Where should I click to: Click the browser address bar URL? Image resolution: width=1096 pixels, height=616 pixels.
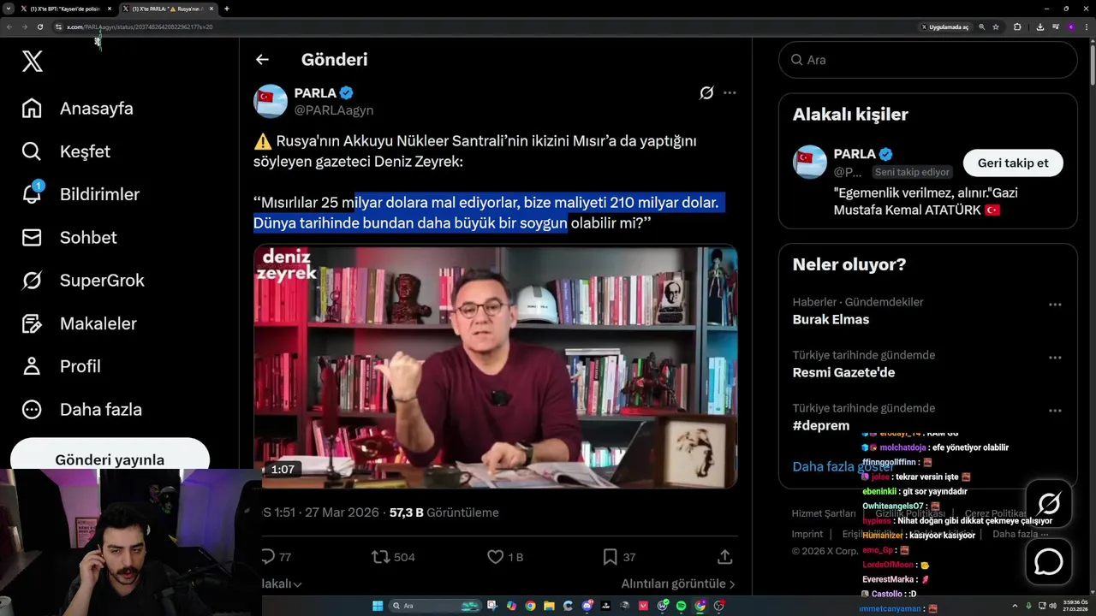click(x=140, y=27)
